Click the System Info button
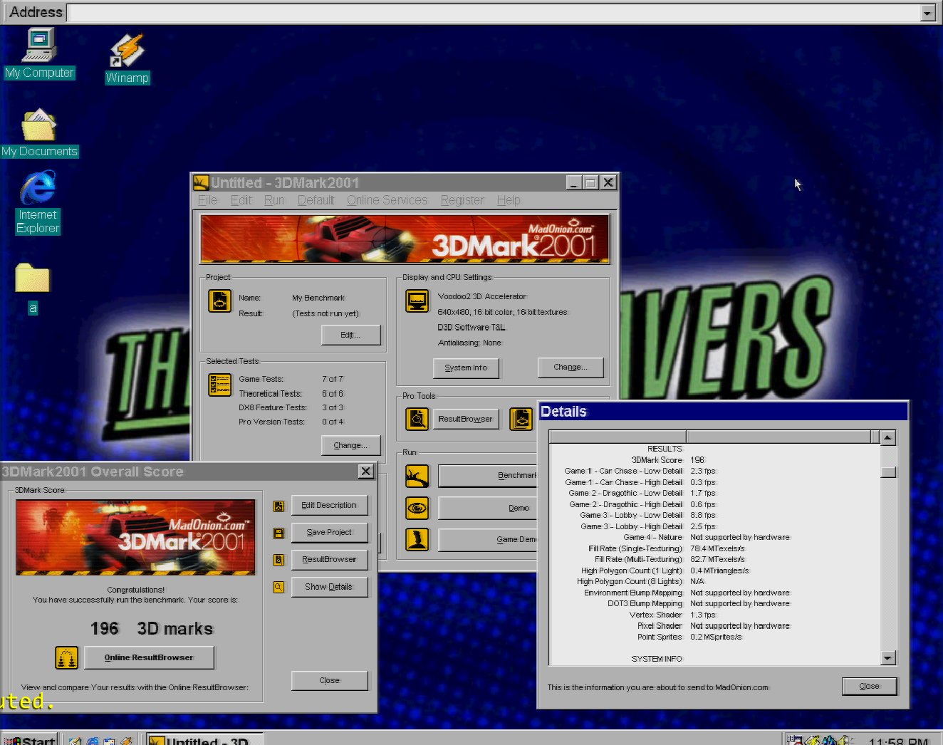 (x=466, y=368)
